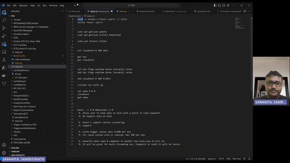
Task: Toggle the bottom Panel visibility
Action: click(x=219, y=5)
